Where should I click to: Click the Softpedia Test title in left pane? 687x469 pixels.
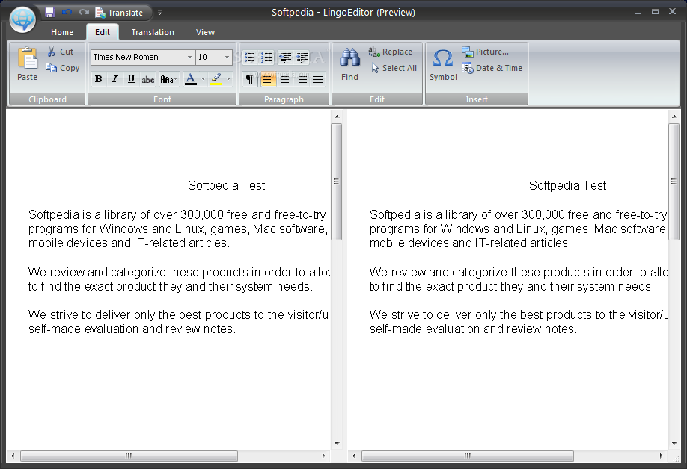[226, 186]
